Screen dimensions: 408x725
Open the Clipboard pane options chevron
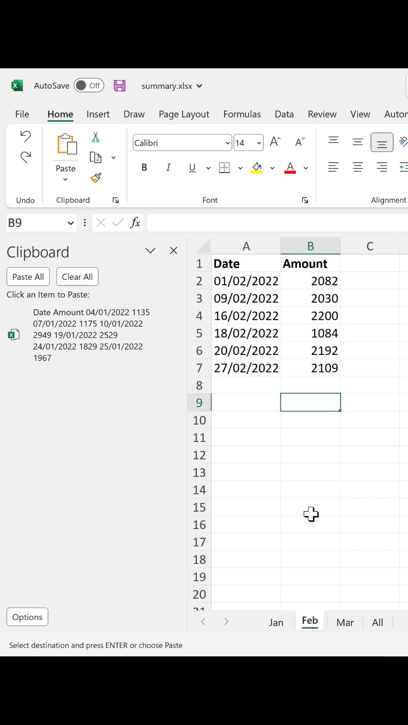150,251
